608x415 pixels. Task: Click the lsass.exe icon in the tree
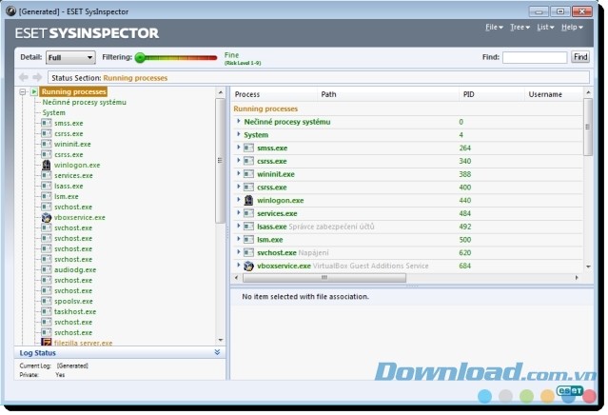[x=46, y=186]
